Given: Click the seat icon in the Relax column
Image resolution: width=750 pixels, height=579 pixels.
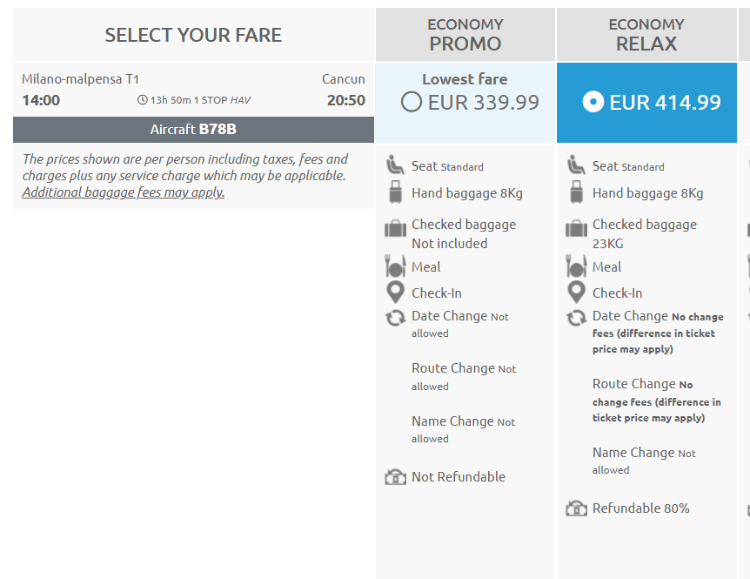Looking at the screenshot, I should pyautogui.click(x=576, y=165).
